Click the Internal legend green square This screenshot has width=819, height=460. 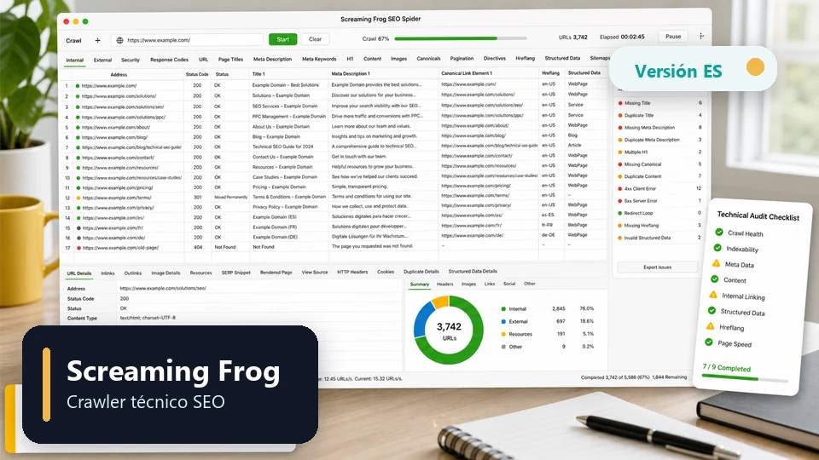tap(503, 308)
